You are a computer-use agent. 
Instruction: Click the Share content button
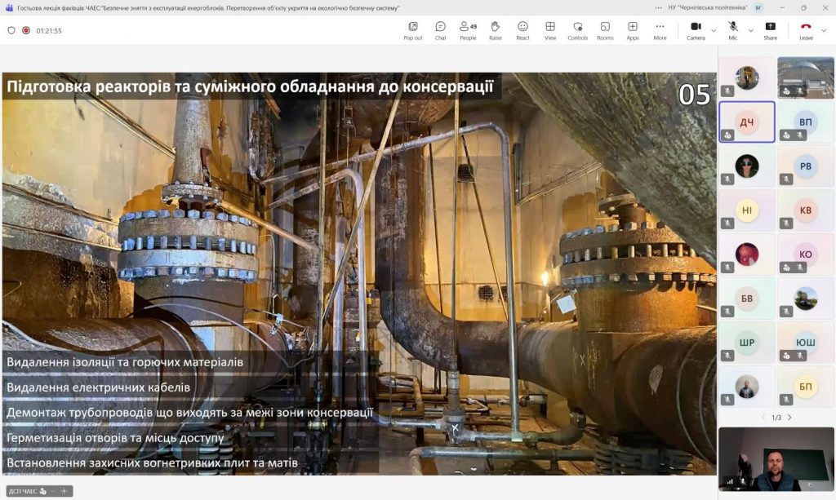[770, 30]
